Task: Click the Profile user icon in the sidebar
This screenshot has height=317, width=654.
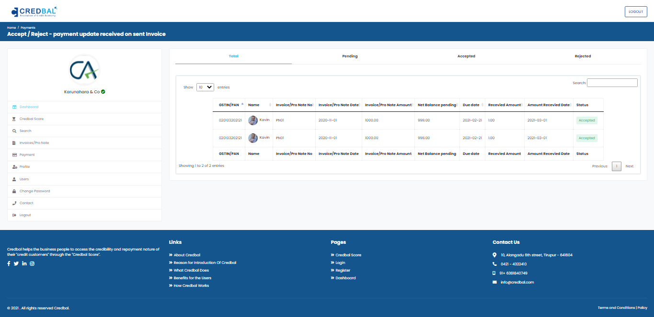Action: (15, 167)
